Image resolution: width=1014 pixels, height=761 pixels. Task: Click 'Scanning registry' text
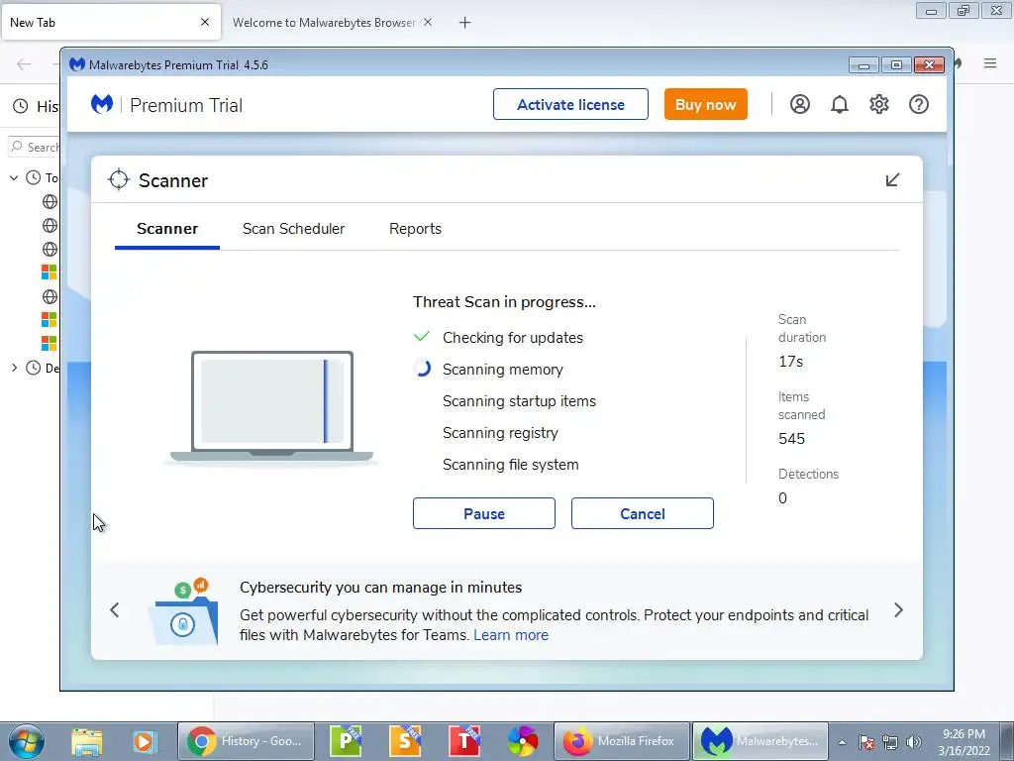point(500,433)
